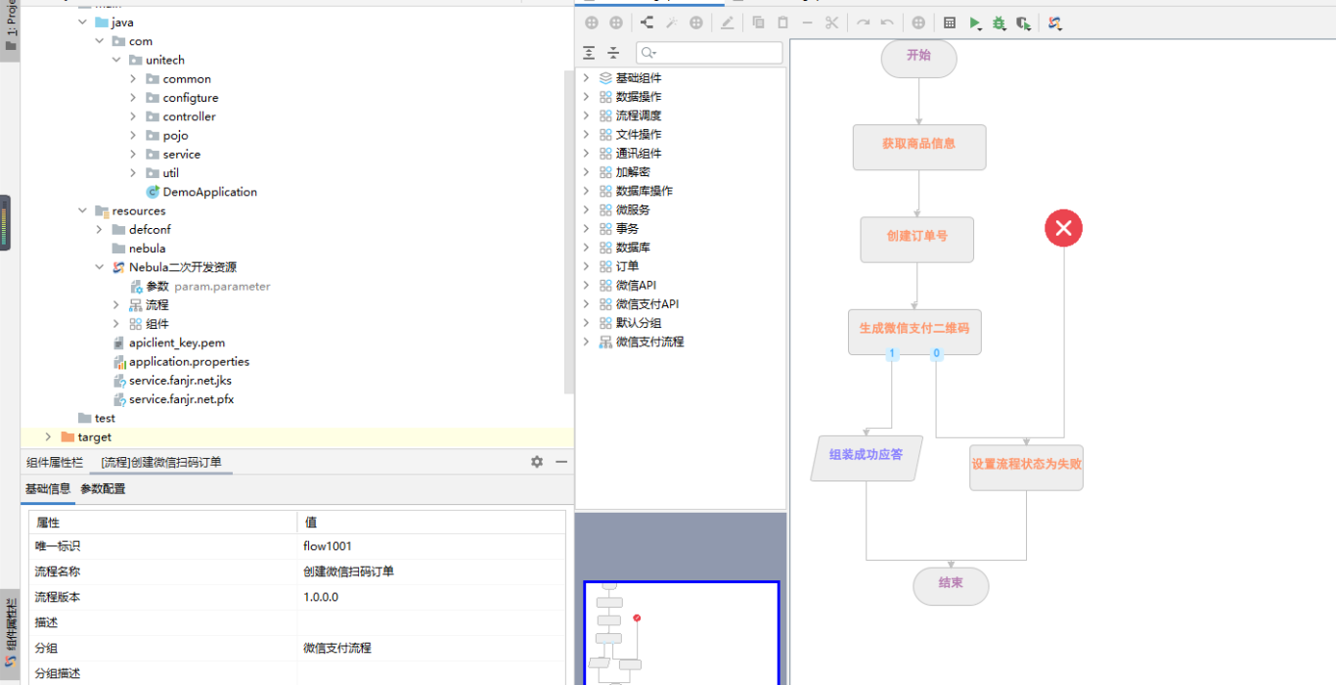Click the 生成微信支付二维码 node on the canvas
Viewport: 1336px width, 685px height.
coord(913,332)
